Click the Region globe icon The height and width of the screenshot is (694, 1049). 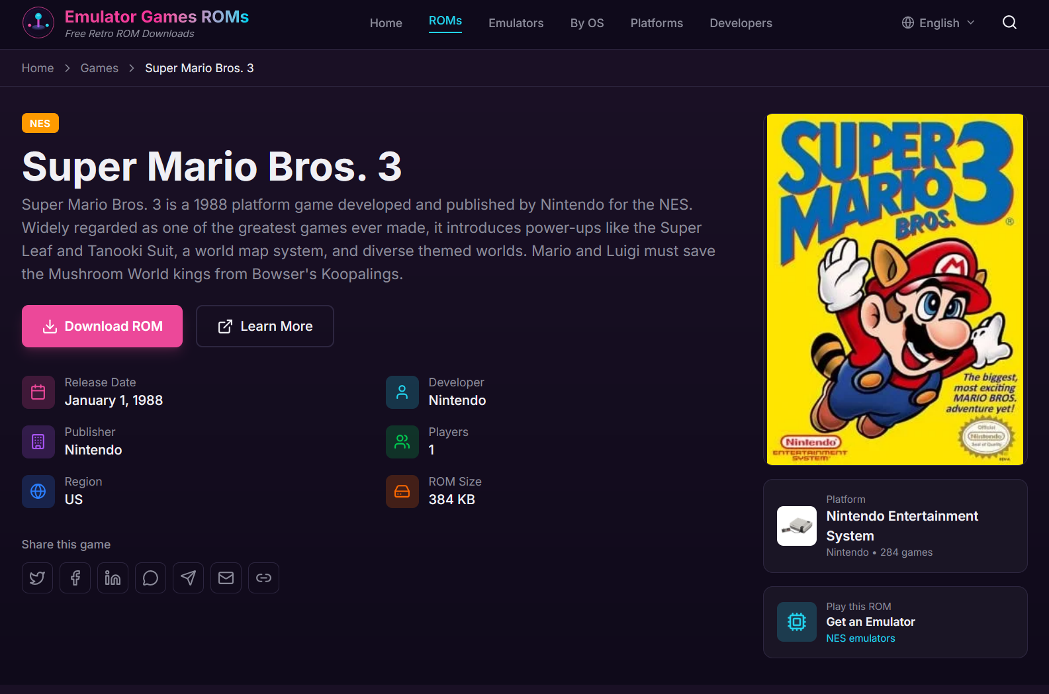[38, 492]
